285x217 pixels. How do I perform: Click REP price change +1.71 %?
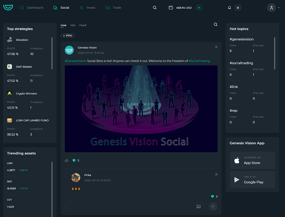point(24,189)
